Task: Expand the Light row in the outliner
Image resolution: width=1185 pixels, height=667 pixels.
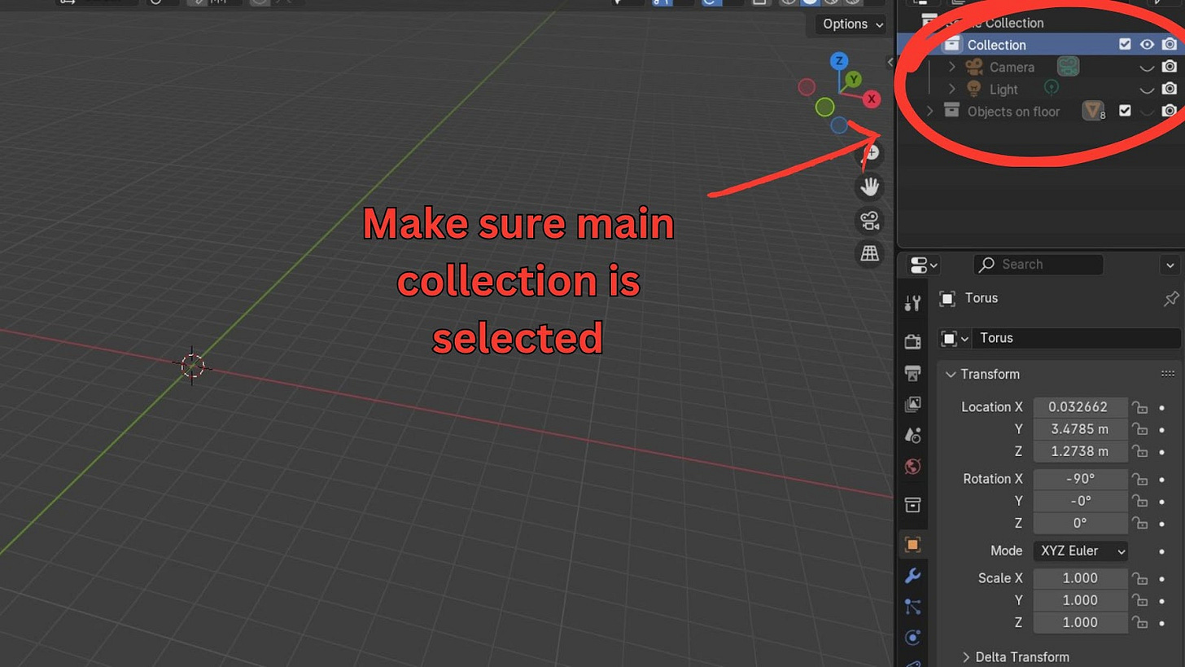Action: [x=951, y=89]
